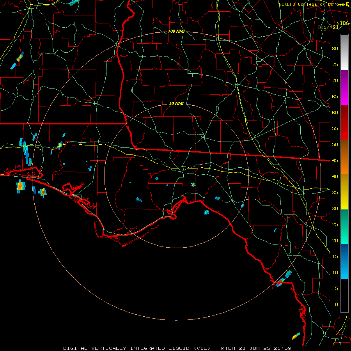Click the '80' value on the color scale
Screen dimensions: 351x351
335,49
